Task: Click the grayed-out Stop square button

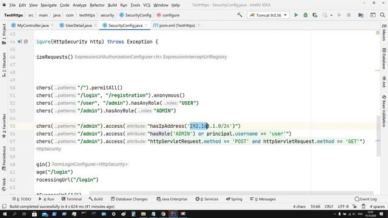Action: pyautogui.click(x=349, y=15)
